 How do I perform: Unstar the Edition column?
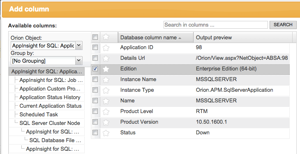[106, 69]
